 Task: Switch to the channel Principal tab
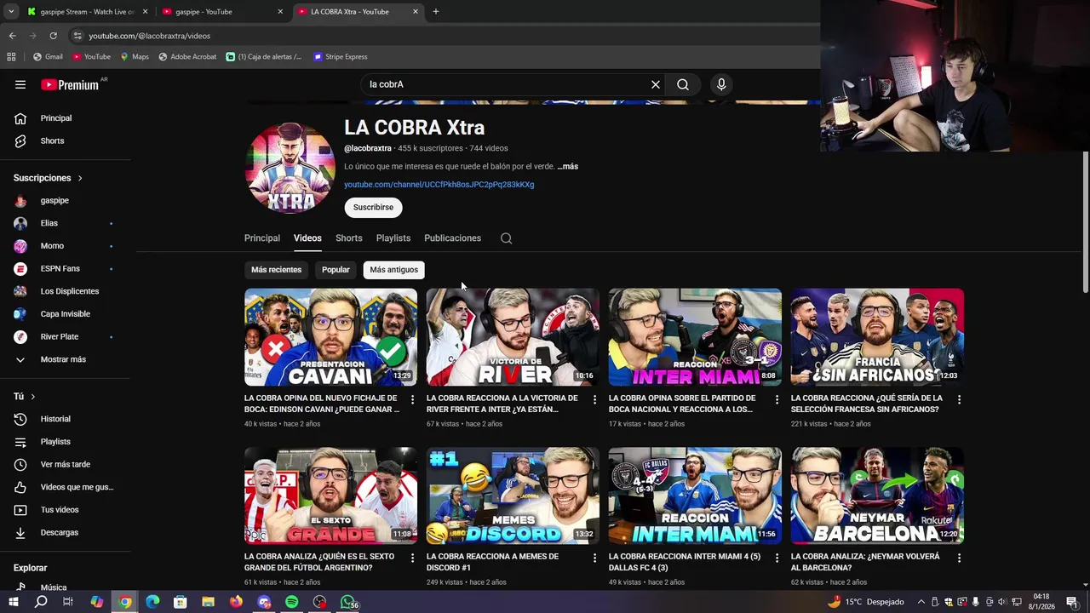[x=262, y=238]
